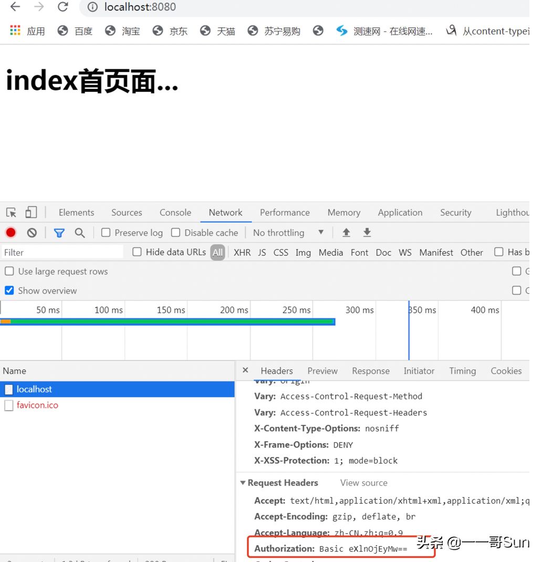
Task: Switch to the Console tab
Action: click(175, 213)
